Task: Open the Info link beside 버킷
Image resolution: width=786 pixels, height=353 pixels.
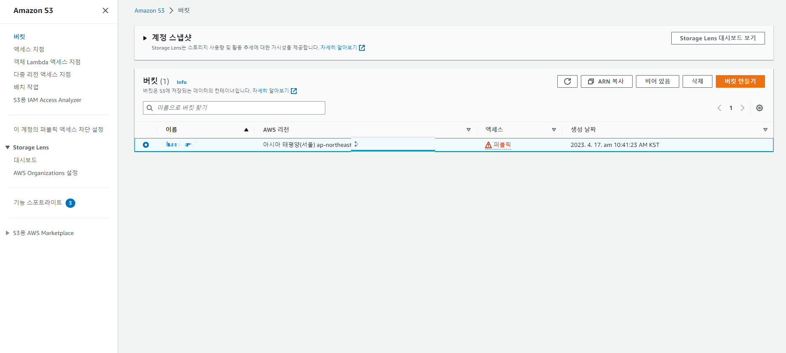Action: (x=182, y=82)
